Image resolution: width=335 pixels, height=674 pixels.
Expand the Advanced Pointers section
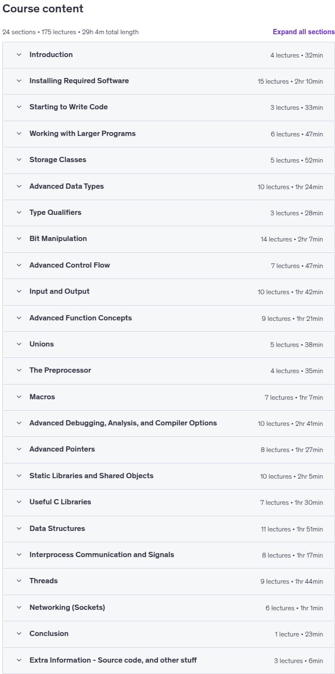click(x=169, y=450)
